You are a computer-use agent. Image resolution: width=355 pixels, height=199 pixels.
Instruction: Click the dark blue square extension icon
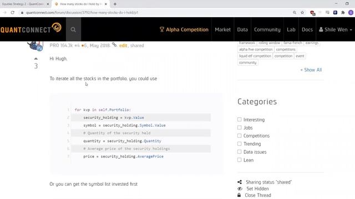tap(335, 13)
